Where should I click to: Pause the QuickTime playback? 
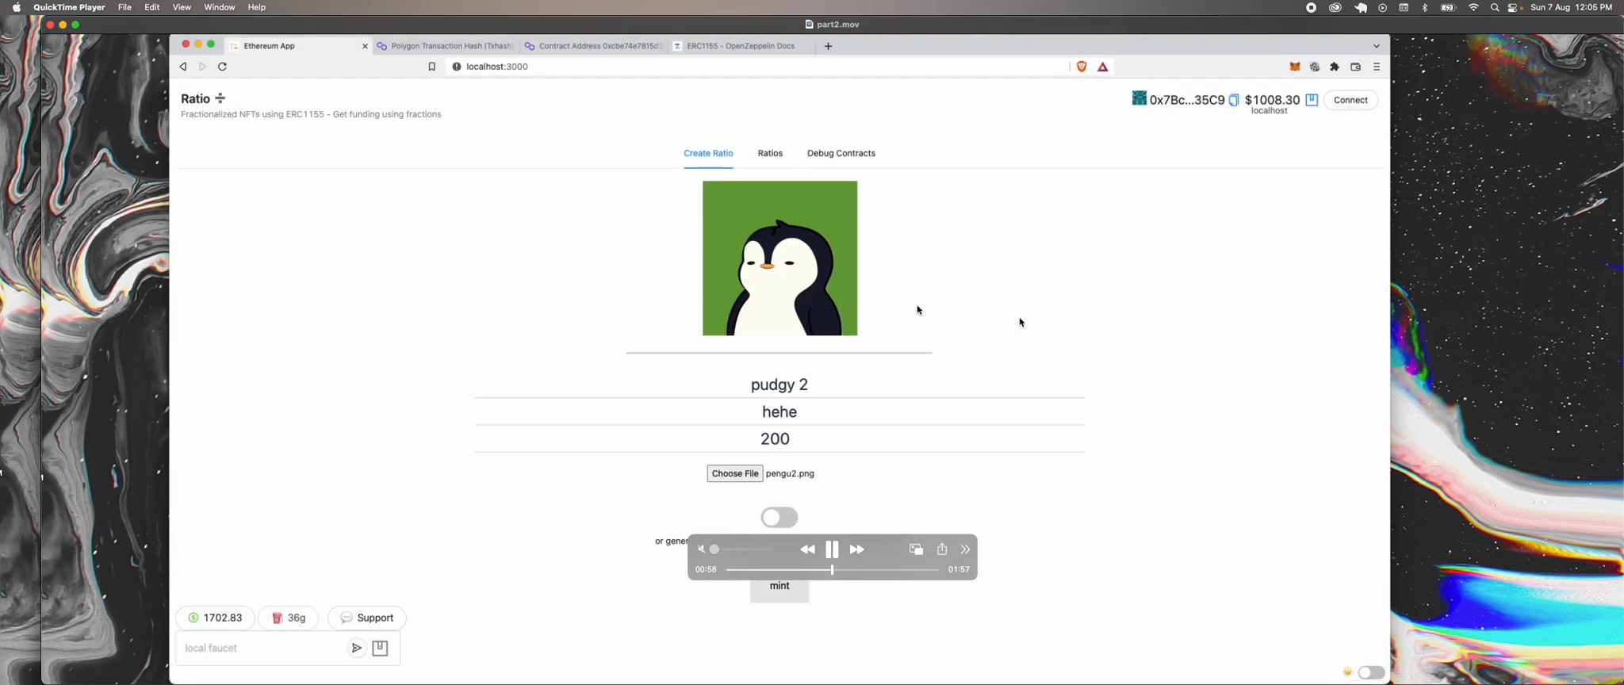[832, 549]
